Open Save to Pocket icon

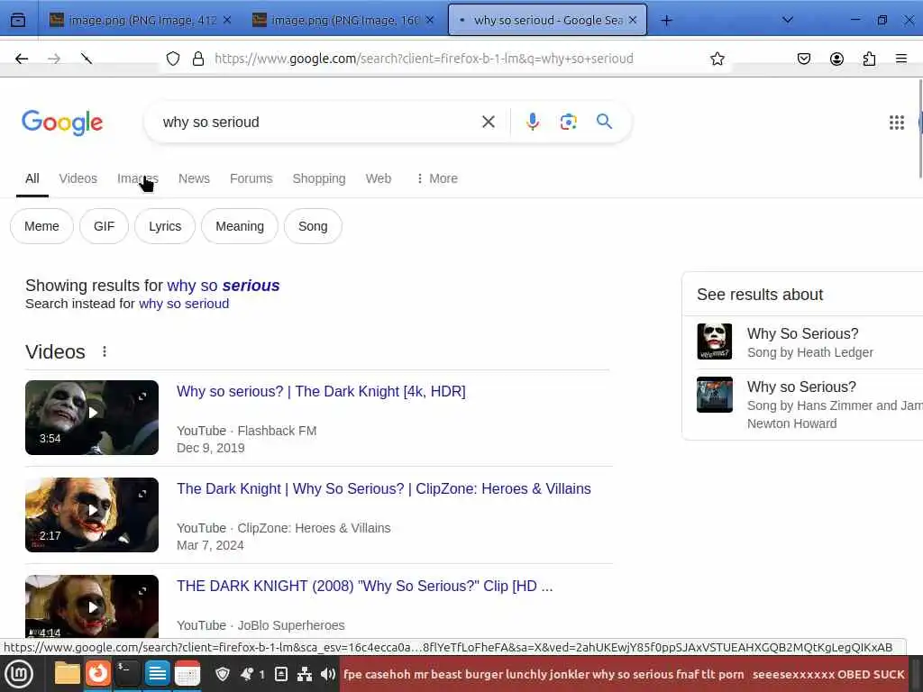pos(803,59)
